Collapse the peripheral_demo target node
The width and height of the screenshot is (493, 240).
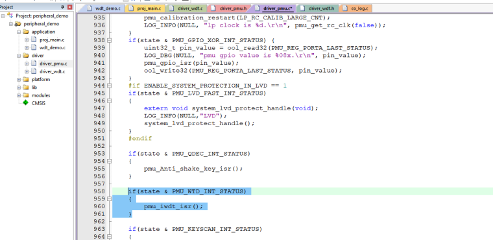[11, 24]
